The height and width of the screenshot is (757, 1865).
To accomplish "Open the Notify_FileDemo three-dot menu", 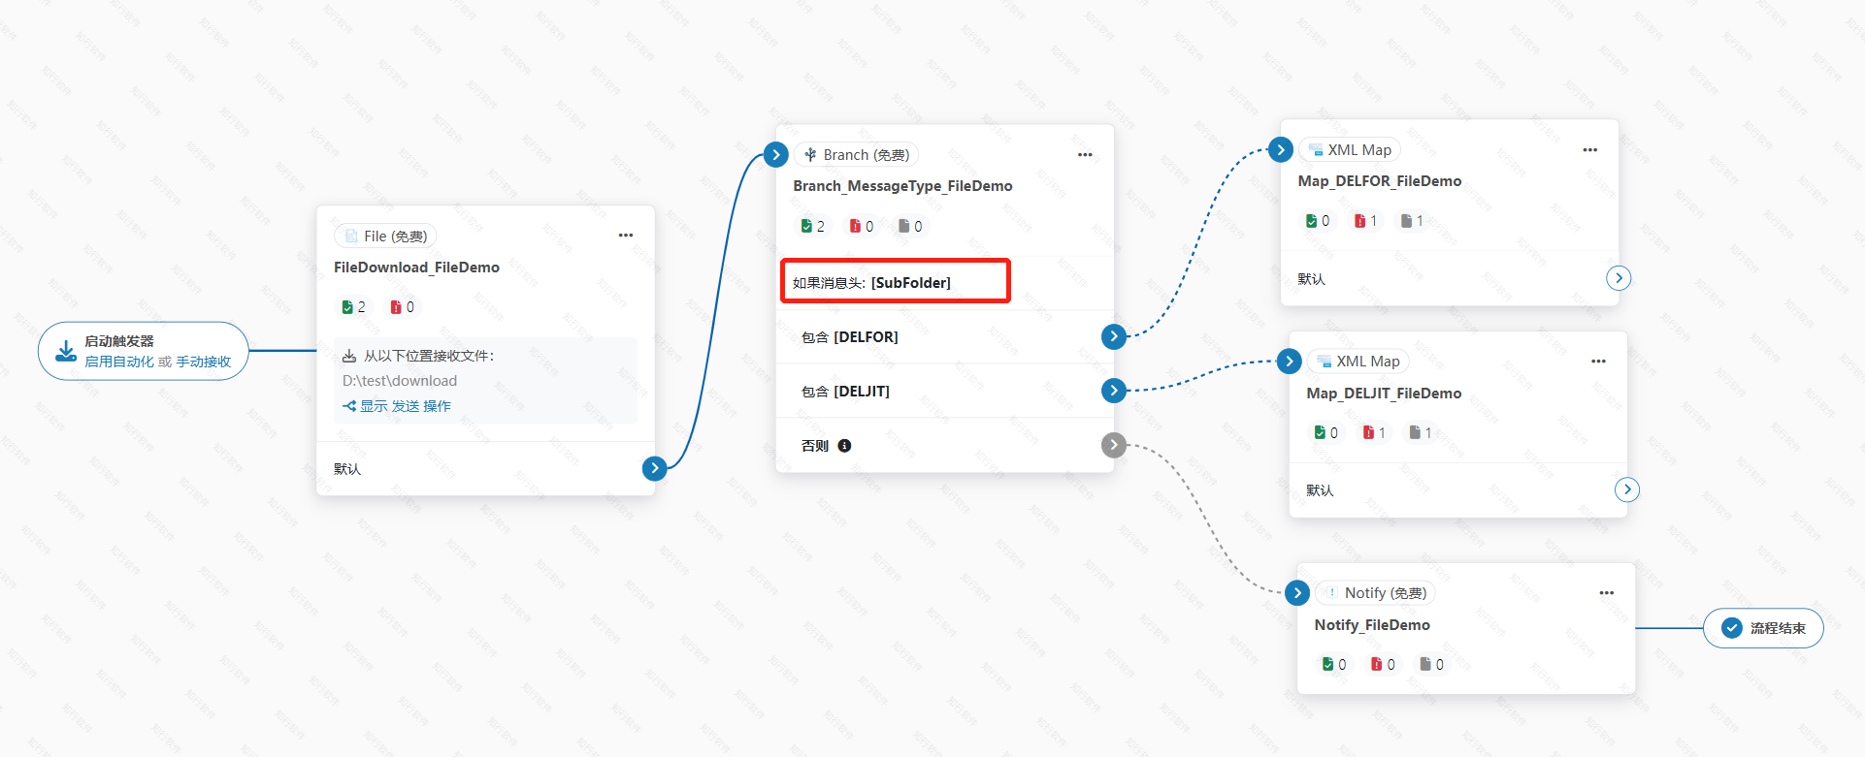I will [1607, 593].
